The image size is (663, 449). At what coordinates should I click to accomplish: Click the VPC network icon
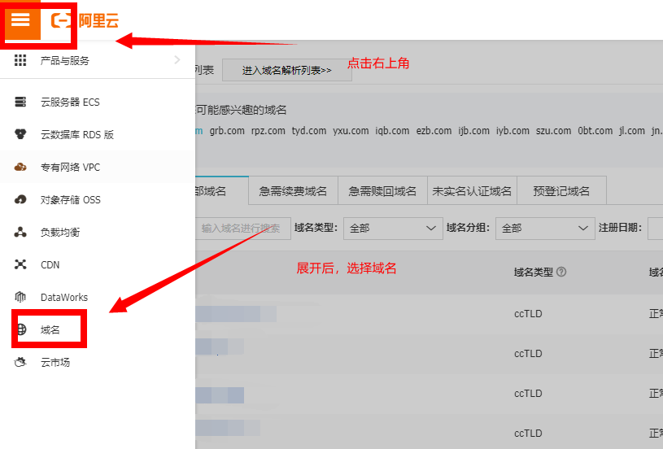point(20,167)
